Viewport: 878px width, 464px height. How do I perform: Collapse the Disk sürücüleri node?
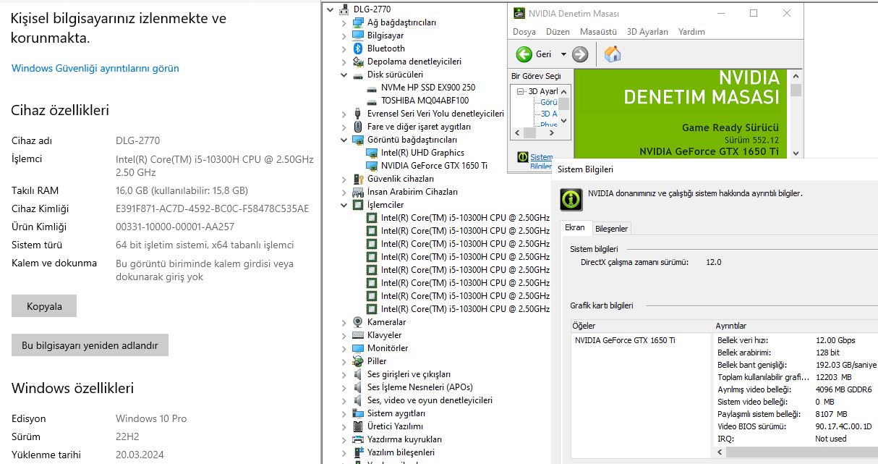tap(344, 75)
